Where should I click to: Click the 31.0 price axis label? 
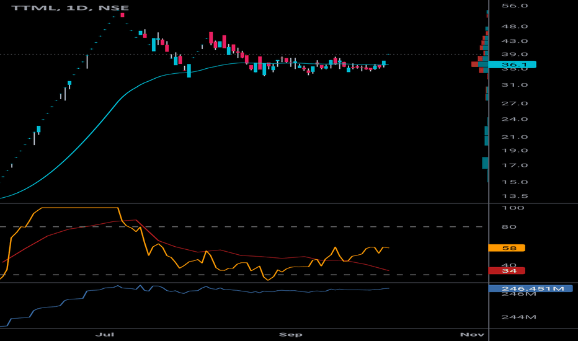click(x=515, y=85)
